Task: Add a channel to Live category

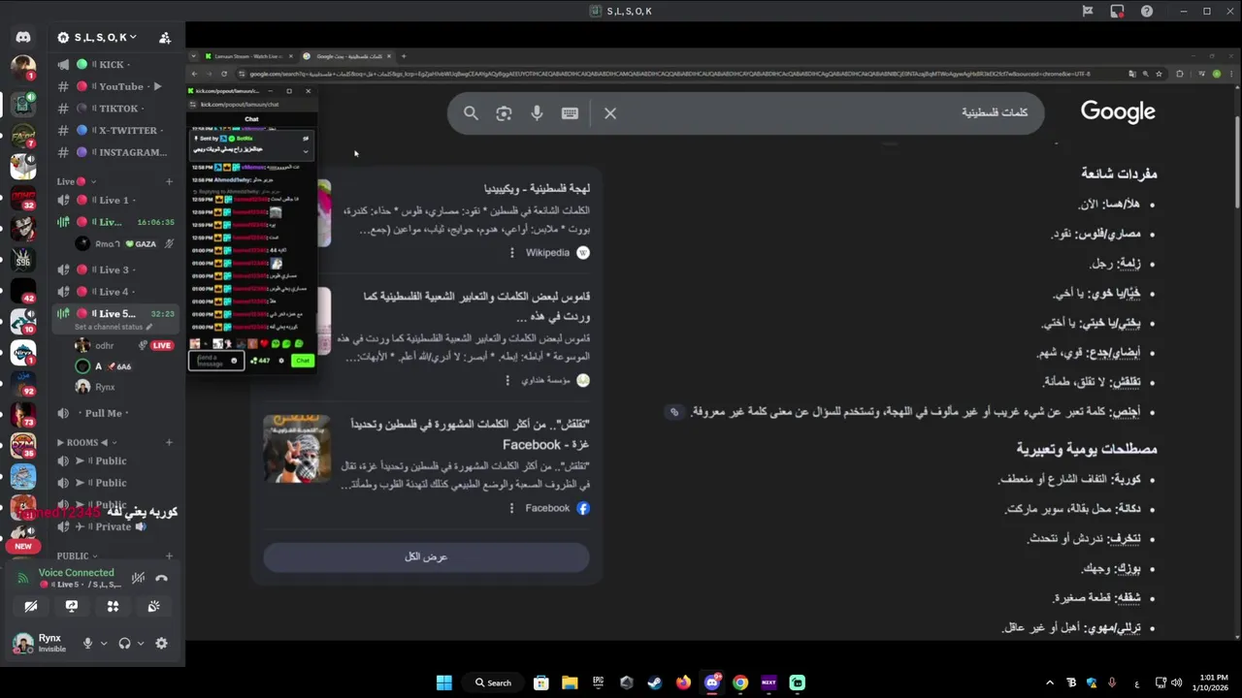Action: point(169,181)
